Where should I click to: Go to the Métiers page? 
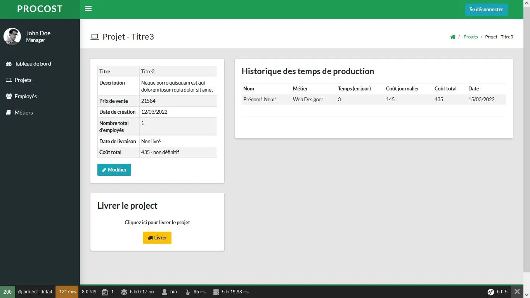click(x=40, y=113)
